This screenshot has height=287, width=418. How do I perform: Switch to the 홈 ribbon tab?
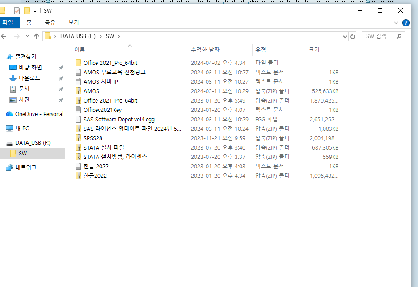click(x=29, y=22)
